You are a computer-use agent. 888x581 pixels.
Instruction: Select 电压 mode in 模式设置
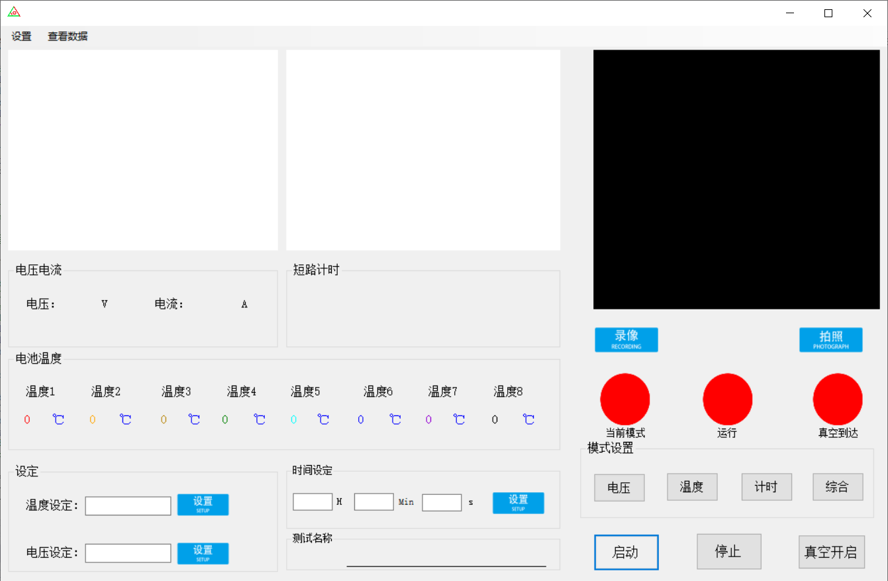click(x=618, y=487)
